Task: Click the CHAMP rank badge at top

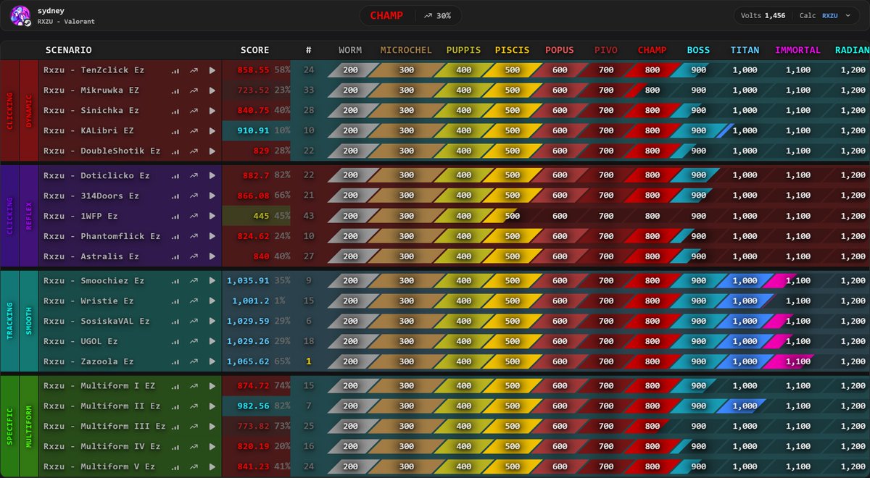Action: pyautogui.click(x=386, y=15)
